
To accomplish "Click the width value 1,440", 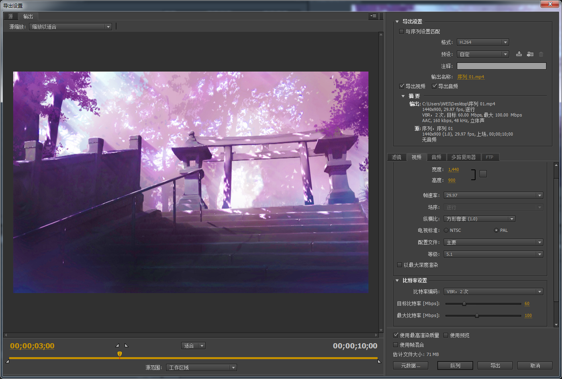I will click(x=453, y=169).
